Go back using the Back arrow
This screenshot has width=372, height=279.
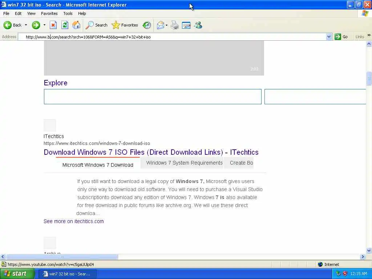[12, 25]
